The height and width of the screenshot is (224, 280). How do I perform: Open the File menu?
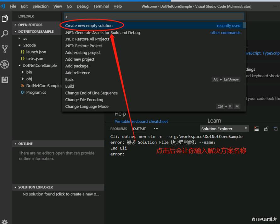pos(13,6)
